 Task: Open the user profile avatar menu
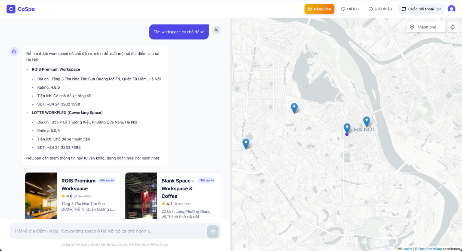point(452,8)
